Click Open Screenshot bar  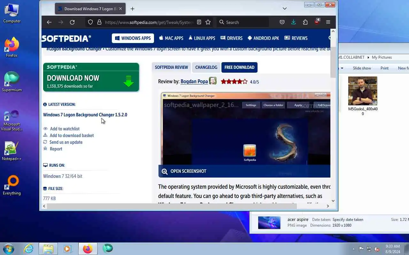pyautogui.click(x=244, y=171)
